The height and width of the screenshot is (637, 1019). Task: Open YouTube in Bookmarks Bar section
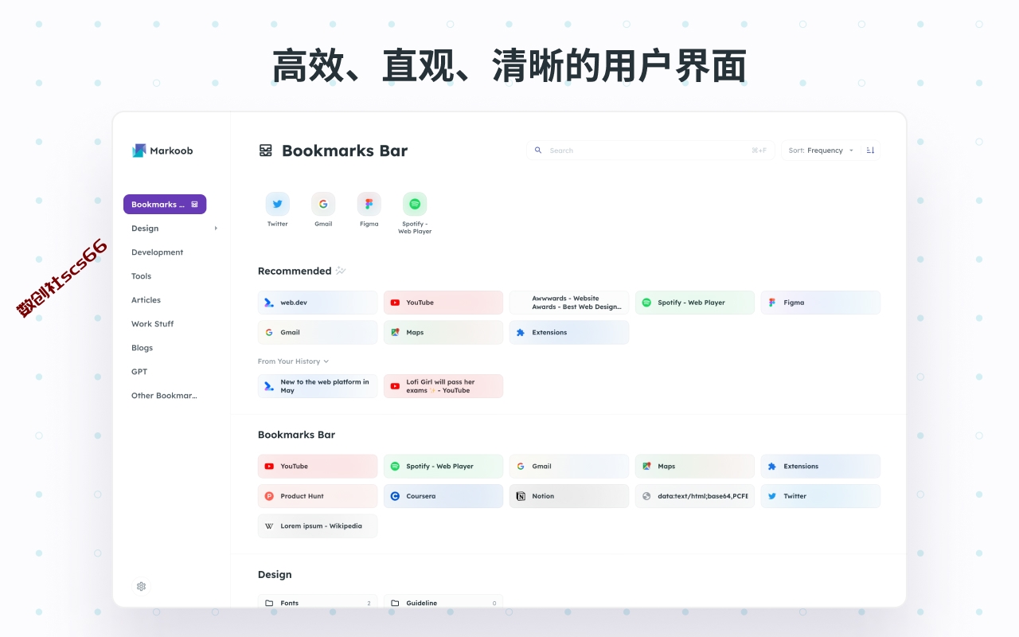coord(318,466)
